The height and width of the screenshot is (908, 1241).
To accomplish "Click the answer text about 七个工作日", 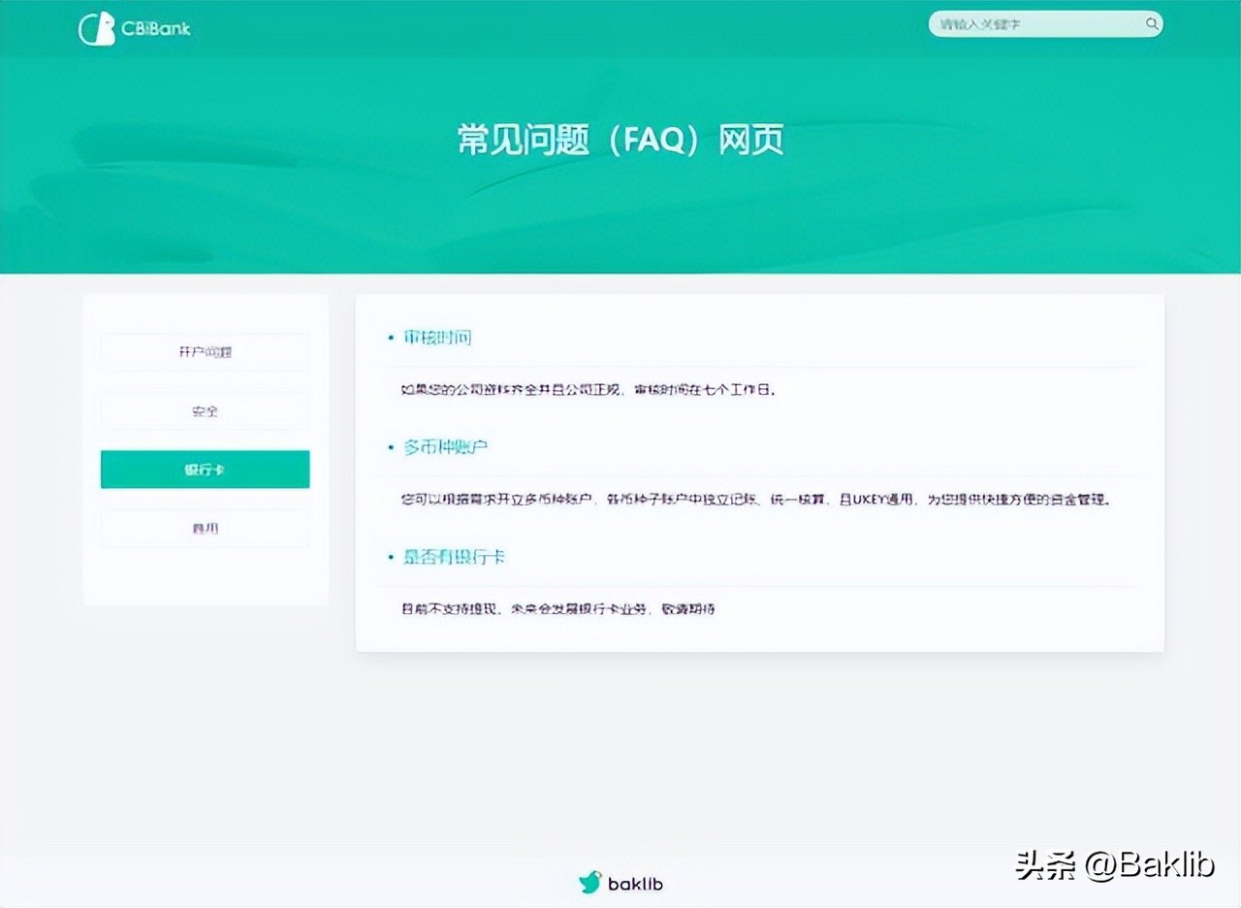I will click(591, 390).
